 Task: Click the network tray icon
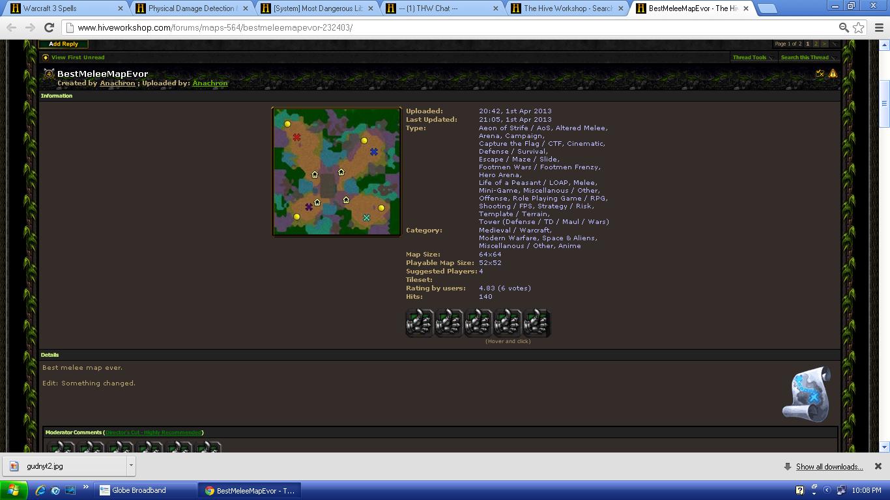841,490
